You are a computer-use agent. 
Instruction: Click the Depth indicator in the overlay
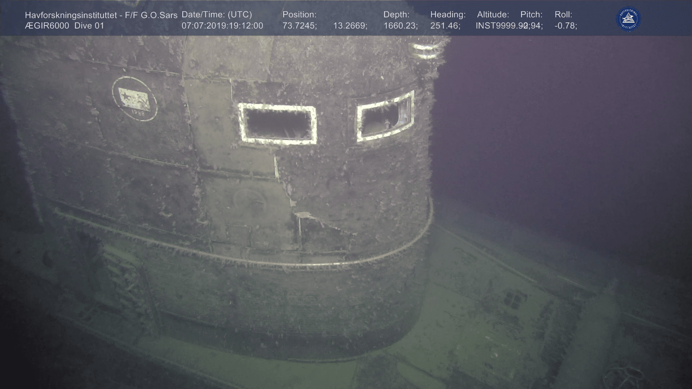396,15
